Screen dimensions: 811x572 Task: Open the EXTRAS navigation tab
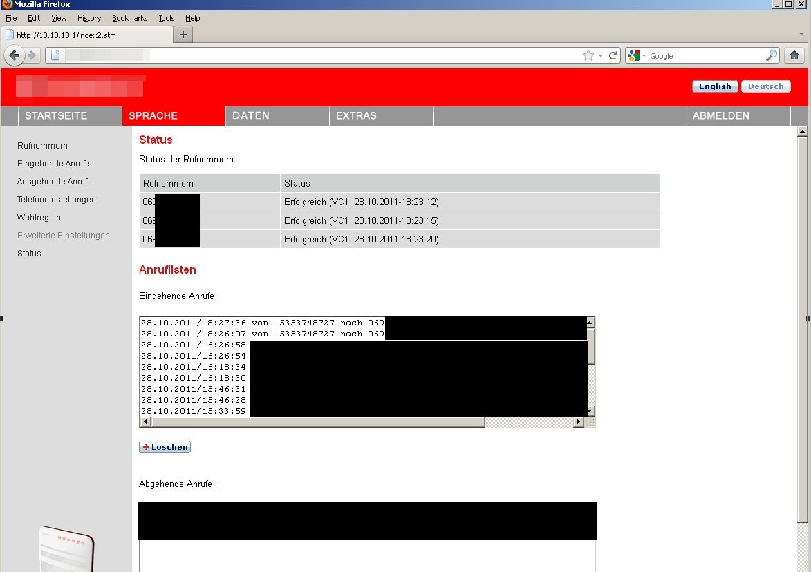[x=356, y=115]
